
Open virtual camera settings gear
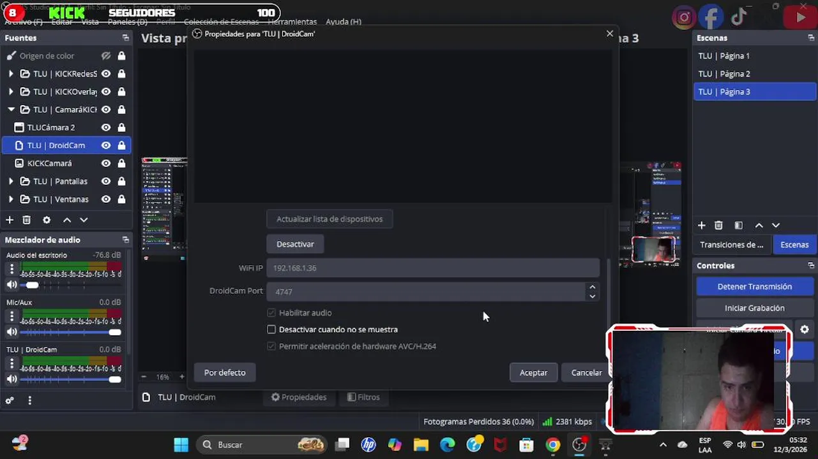[x=805, y=330]
